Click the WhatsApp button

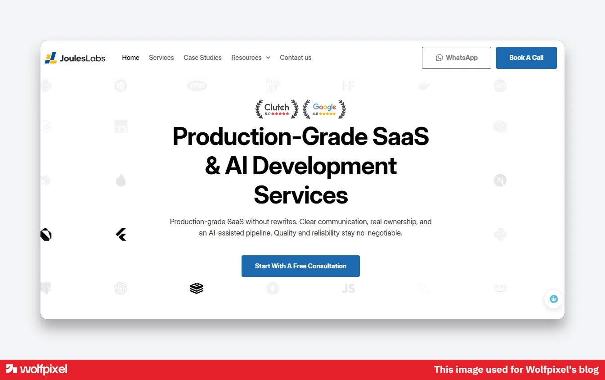[457, 58]
